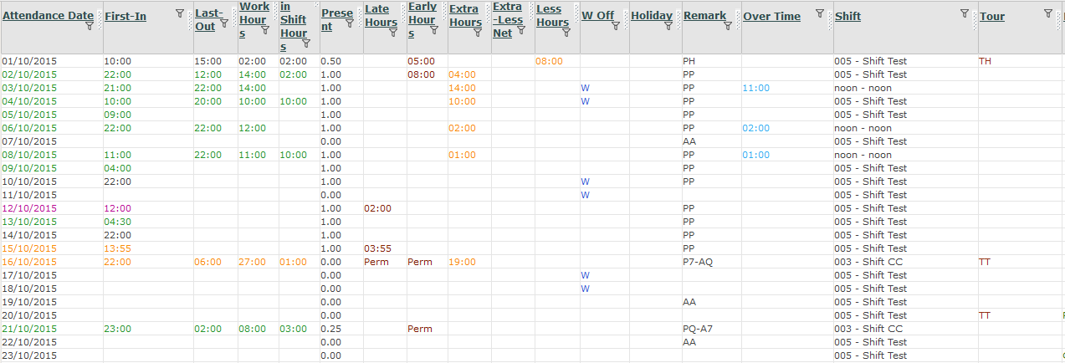This screenshot has width=1065, height=363.
Task: Click the Work Hours filter icon
Action: [x=265, y=29]
